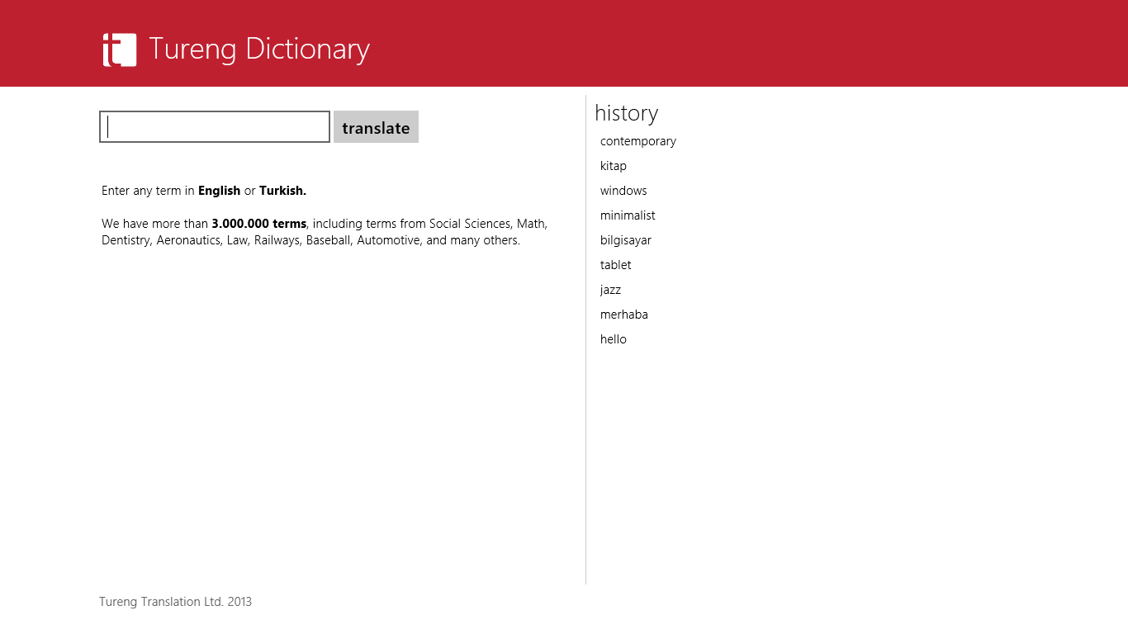Click the bold 'Turkish.' word
The width and height of the screenshot is (1128, 634).
282,191
